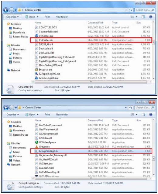The width and height of the screenshot is (158, 194).
Task: Click the help icon in bottom window toolbar
Action: 151,115
